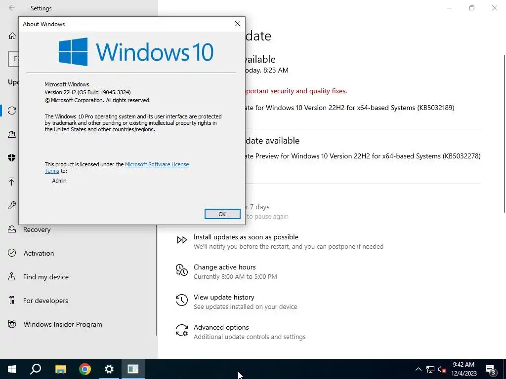Close the About Windows dialog
The height and width of the screenshot is (379, 506).
(238, 24)
